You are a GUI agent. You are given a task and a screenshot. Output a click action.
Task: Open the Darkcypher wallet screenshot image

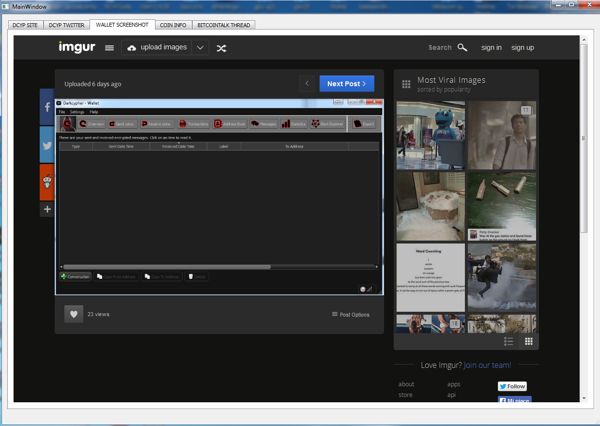coord(219,197)
